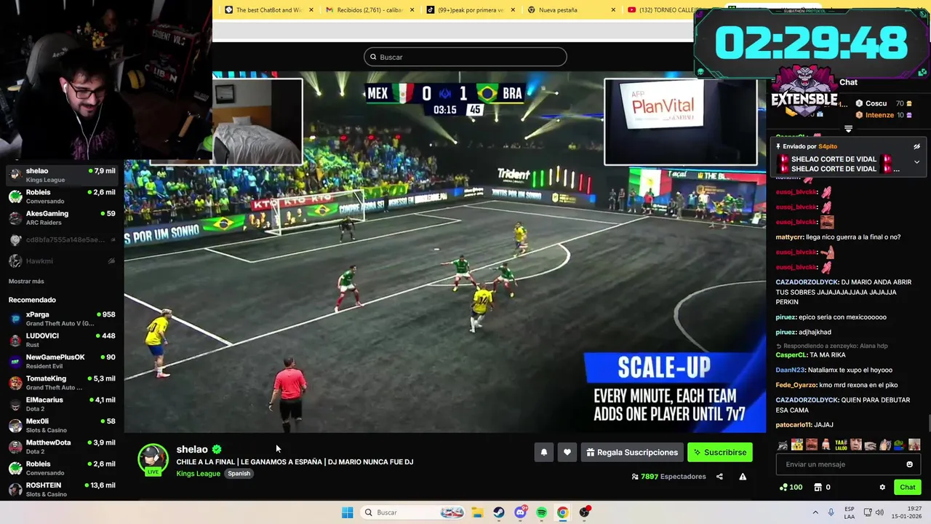This screenshot has width=931, height=524.
Task: Hide the pinned message with eye-slash icon
Action: [x=916, y=146]
